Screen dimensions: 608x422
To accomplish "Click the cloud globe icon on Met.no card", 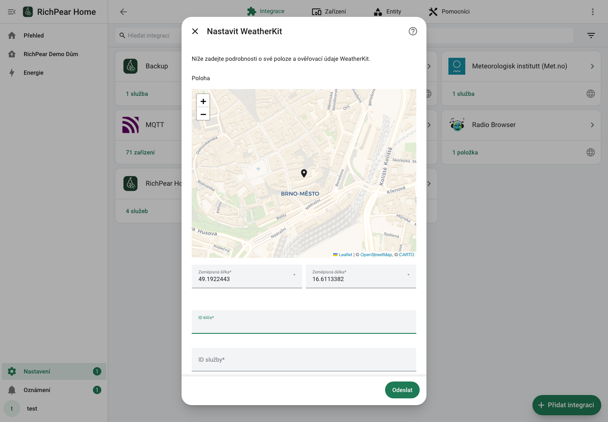I will [x=591, y=94].
